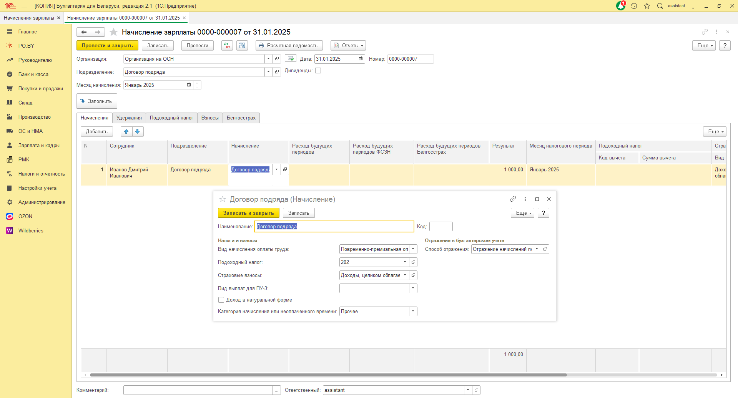Screen dimensions: 738x398
Task: Open the Вид выплат для ПУ-3 dropdown
Action: 413,288
